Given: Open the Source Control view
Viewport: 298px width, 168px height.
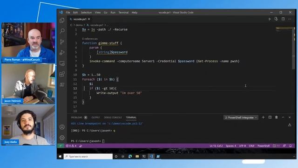Looking at the screenshot, I should coord(62,42).
